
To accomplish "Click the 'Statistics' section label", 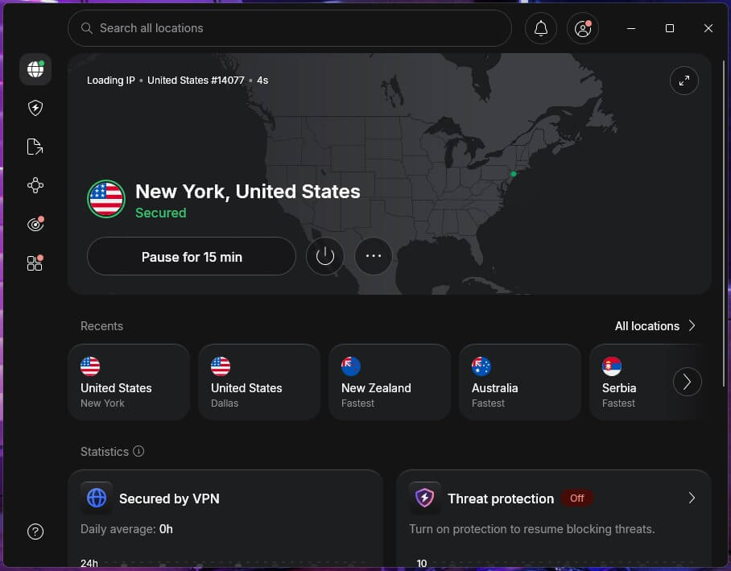I will (105, 452).
